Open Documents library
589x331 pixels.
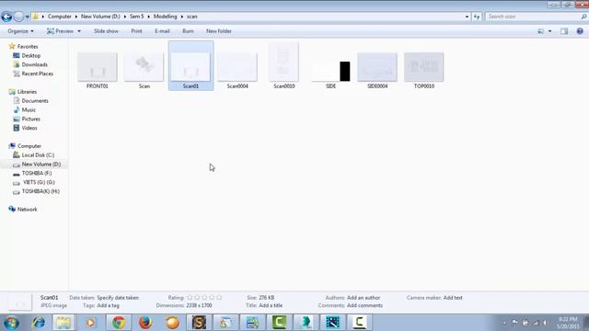click(x=35, y=101)
